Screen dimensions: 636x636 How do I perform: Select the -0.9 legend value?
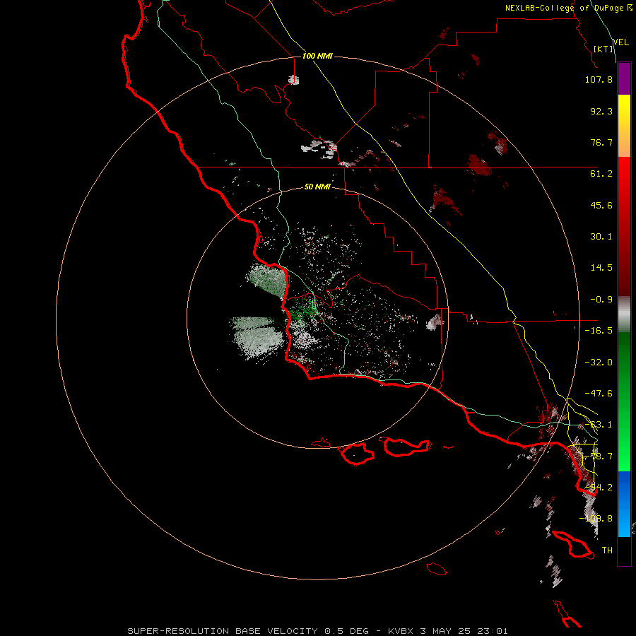pyautogui.click(x=601, y=300)
